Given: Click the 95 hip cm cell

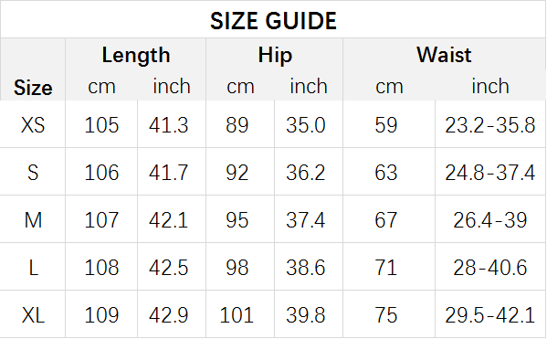Looking at the screenshot, I should [237, 220].
